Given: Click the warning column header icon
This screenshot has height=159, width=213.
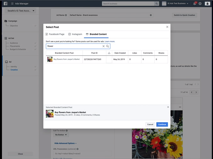Looking at the screenshot, I should point(109,53).
